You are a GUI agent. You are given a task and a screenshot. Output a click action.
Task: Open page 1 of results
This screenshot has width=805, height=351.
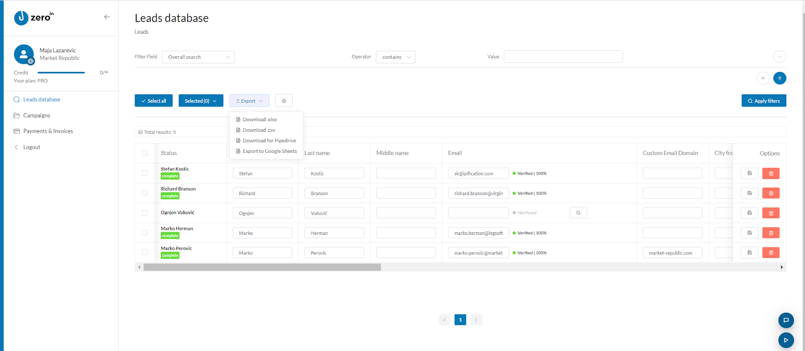coord(460,320)
